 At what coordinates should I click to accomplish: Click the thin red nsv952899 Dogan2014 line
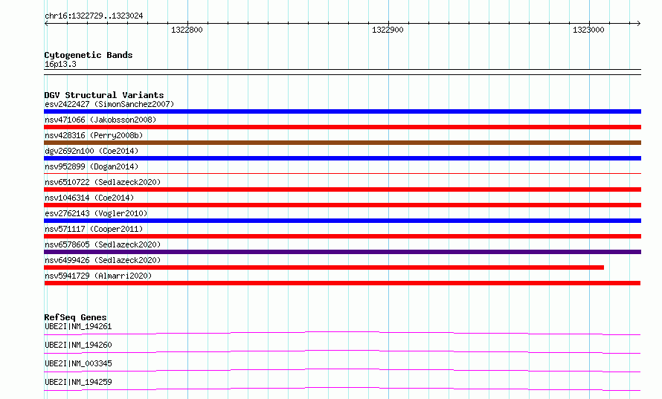(x=342, y=173)
